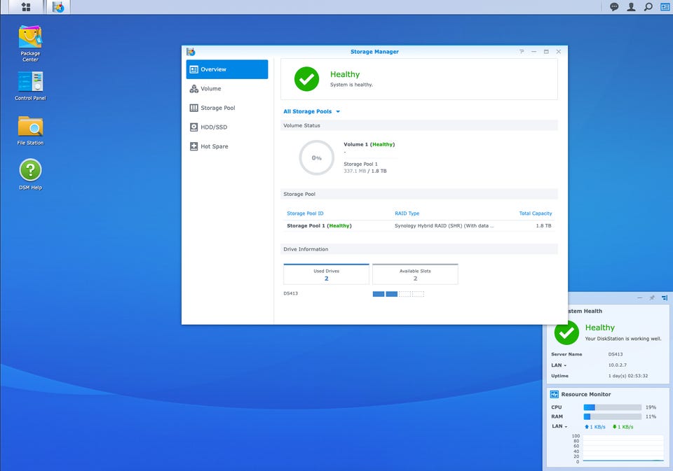
Task: Click the Volume 1 usage circle
Action: 317,157
